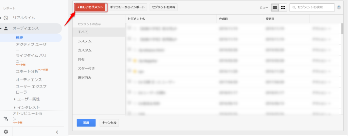Click ギャラリーからインポート button
348x136 pixels.
tap(127, 7)
